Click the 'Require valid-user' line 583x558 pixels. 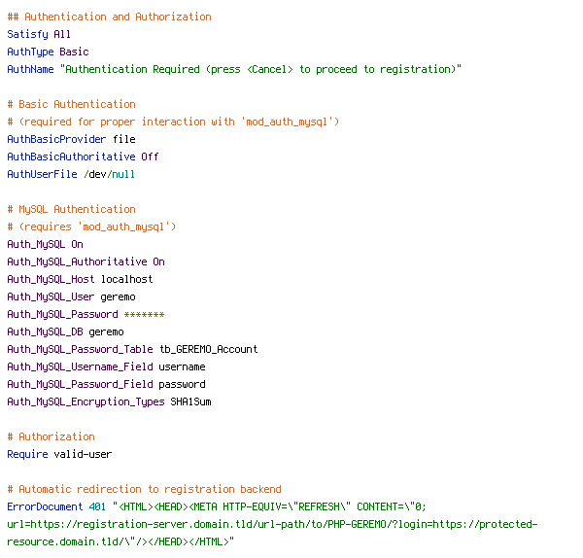coord(59,454)
